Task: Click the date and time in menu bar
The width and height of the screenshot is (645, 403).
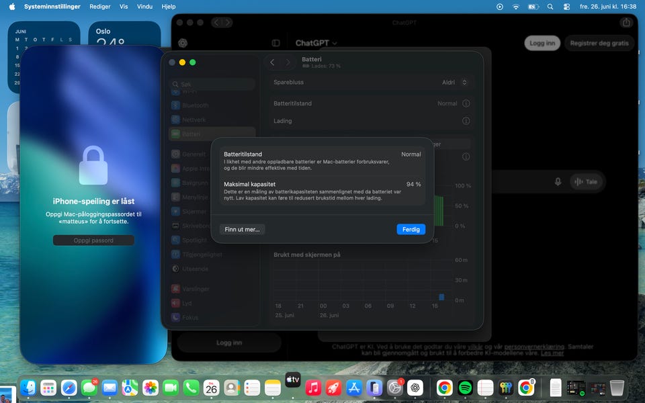Action: pos(607,7)
